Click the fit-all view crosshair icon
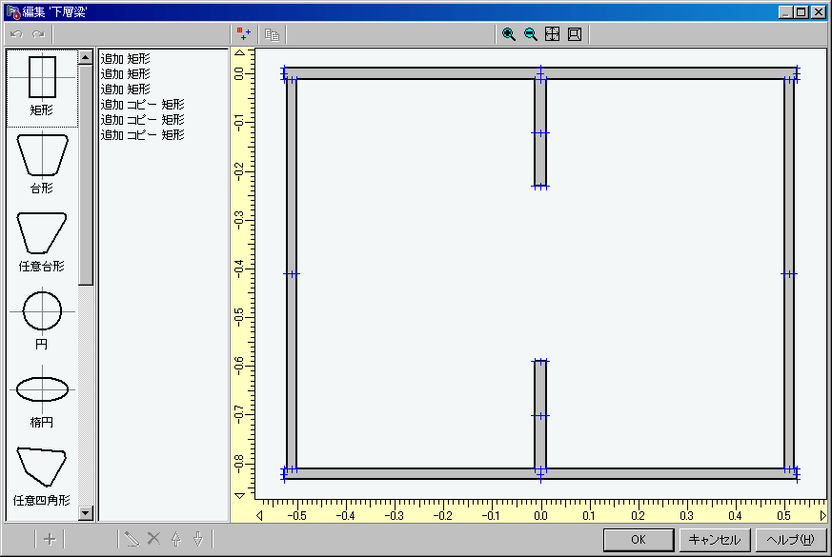 point(552,34)
